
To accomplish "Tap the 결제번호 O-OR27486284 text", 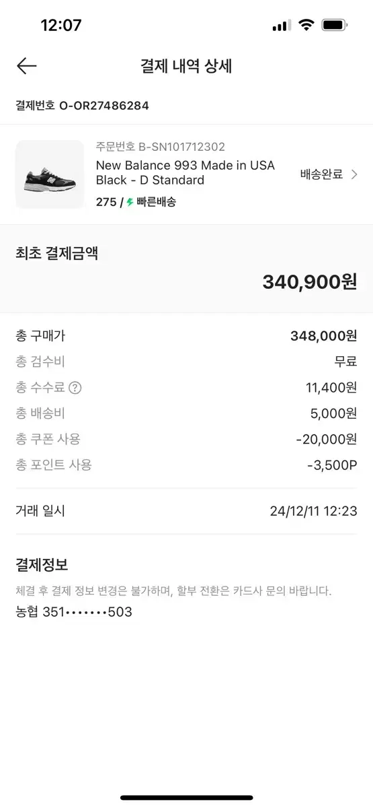I will (82, 106).
